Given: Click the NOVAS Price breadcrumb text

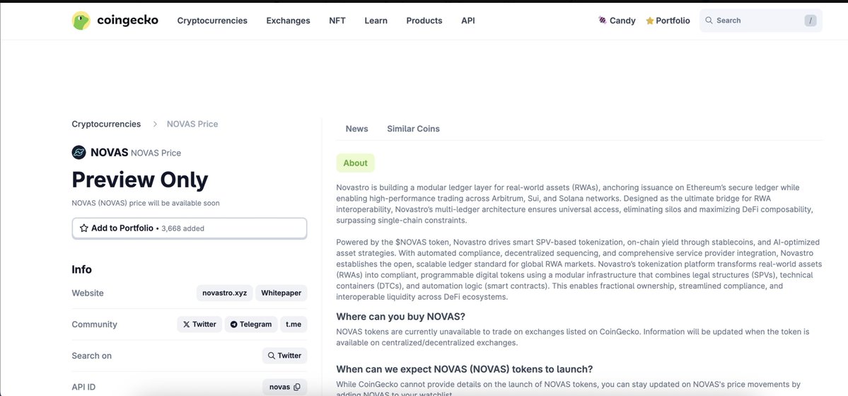Looking at the screenshot, I should click(x=192, y=124).
